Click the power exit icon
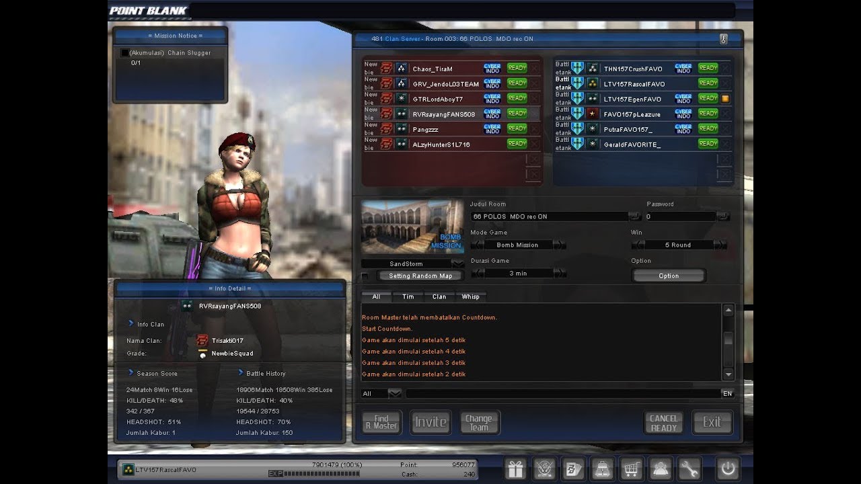The height and width of the screenshot is (484, 861). 727,468
